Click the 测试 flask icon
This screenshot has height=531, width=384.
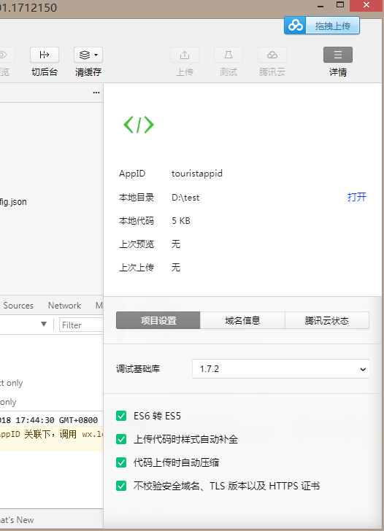(x=229, y=55)
